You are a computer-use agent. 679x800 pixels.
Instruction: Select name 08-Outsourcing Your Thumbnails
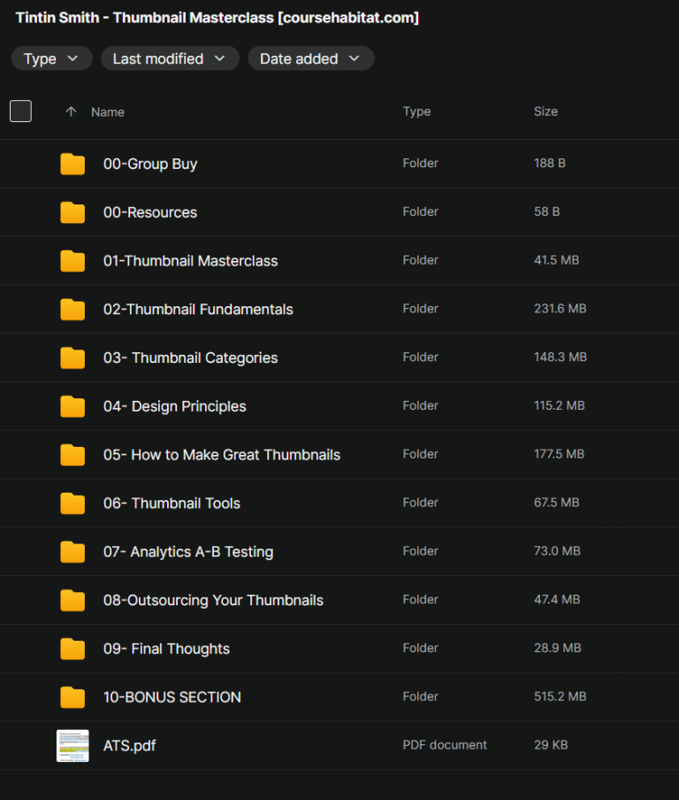214,601
